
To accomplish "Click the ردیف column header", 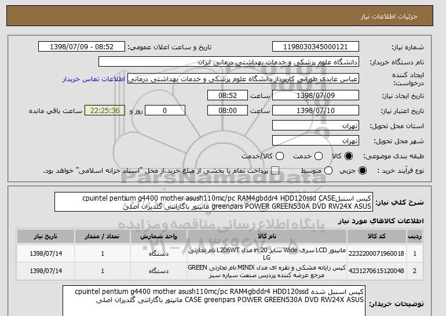I will [415, 237].
